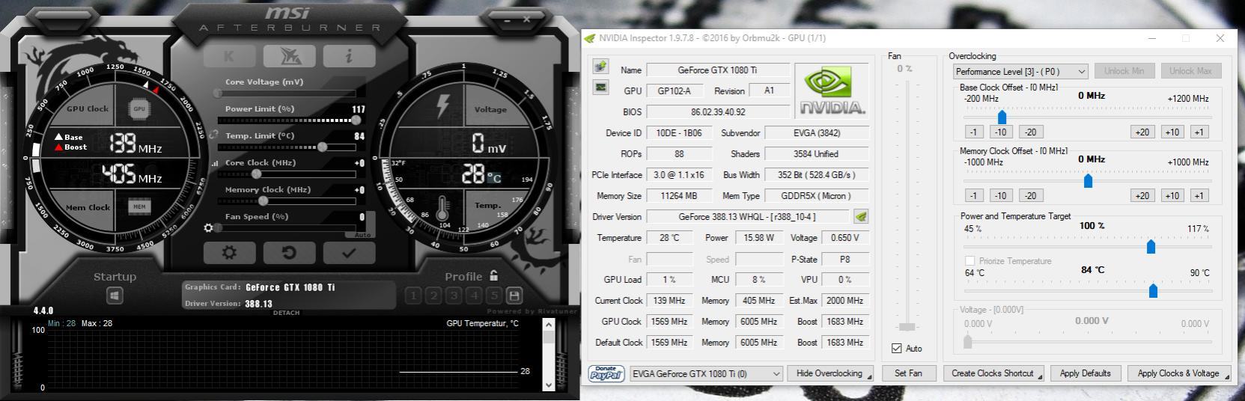Viewport: 1245px width, 401px height.
Task: Select Afterburner profile slot 1
Action: click(x=413, y=296)
